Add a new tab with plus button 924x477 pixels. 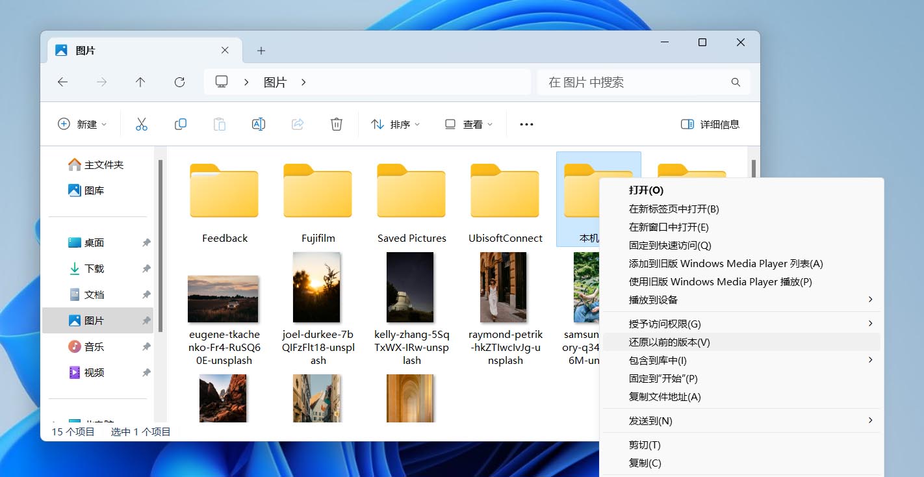click(x=261, y=50)
